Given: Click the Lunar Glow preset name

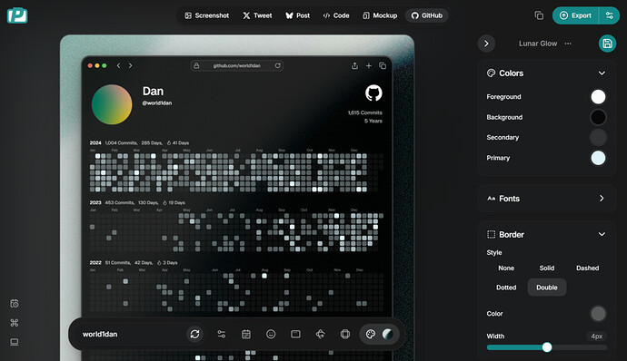Looking at the screenshot, I should click(538, 44).
